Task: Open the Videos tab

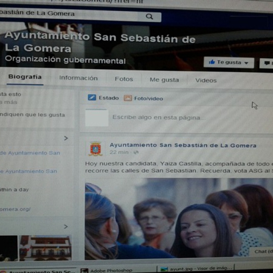Action: tap(206, 80)
